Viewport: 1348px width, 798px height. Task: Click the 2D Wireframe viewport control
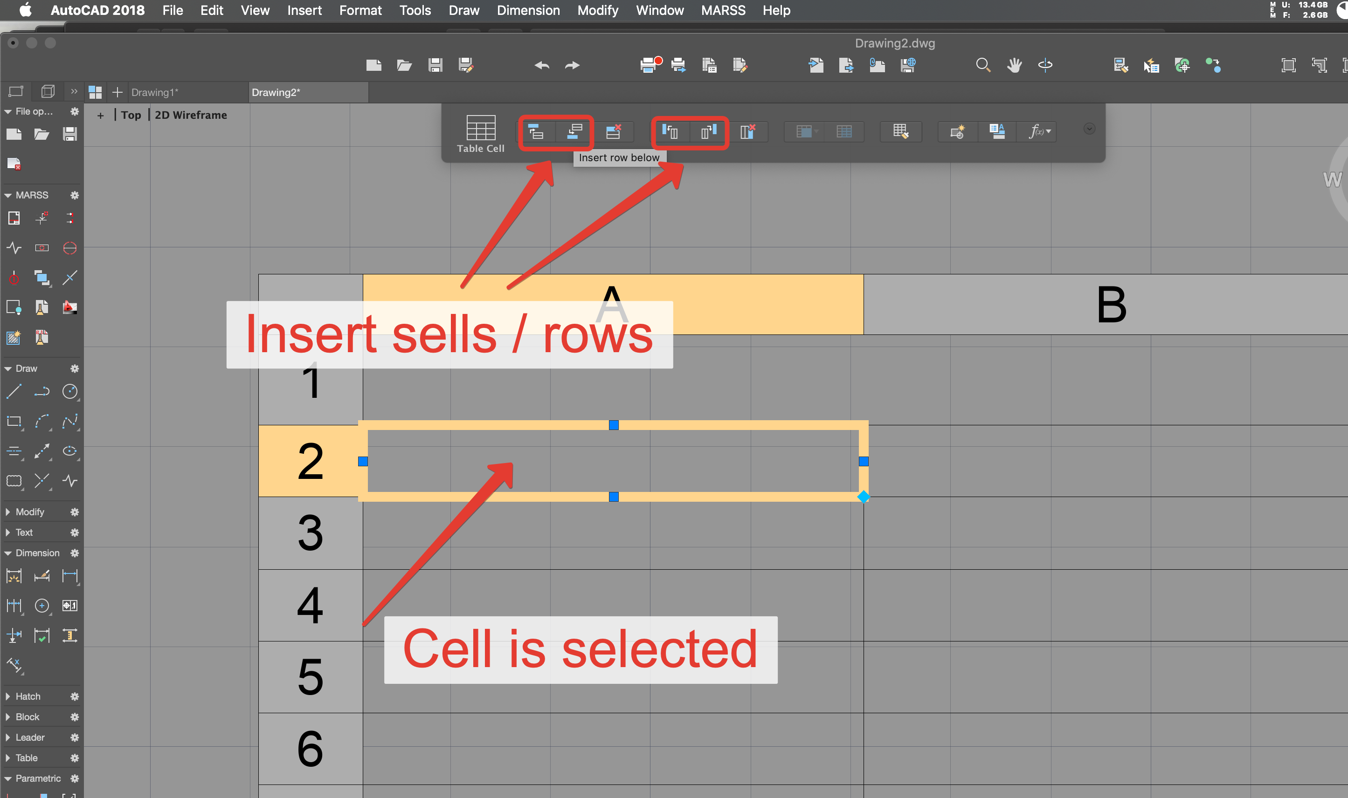click(x=191, y=115)
